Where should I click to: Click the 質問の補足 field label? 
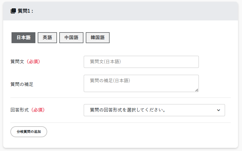point(22,85)
